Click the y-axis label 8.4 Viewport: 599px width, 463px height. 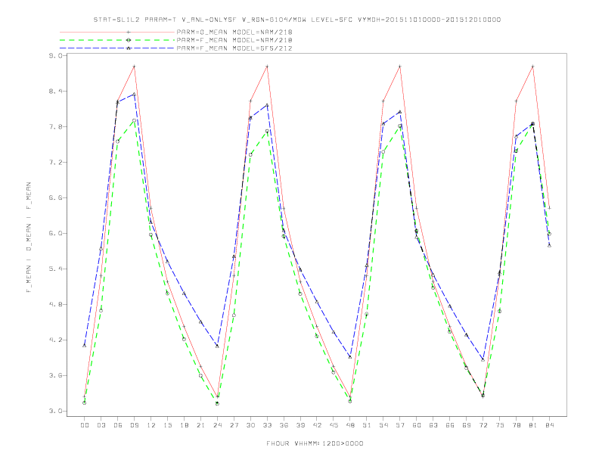55,92
